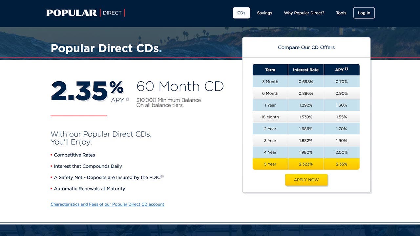Select the 1 Year term cell
This screenshot has height=236, width=420.
tap(270, 105)
